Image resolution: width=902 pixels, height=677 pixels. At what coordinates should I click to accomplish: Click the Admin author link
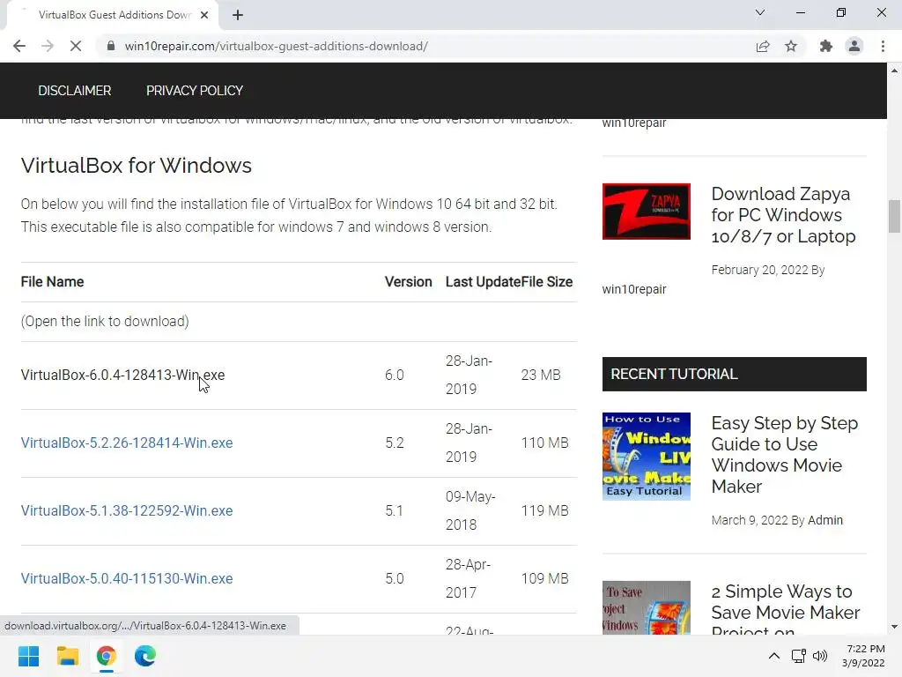(x=824, y=520)
